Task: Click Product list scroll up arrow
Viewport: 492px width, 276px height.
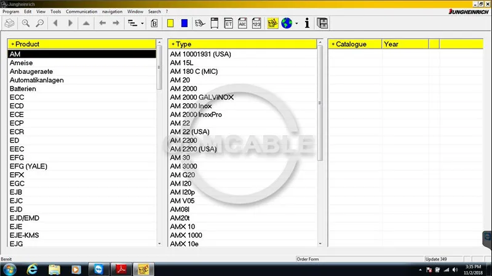Action: (x=159, y=42)
